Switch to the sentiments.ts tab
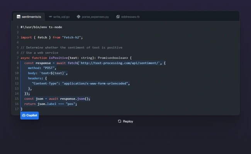The height and width of the screenshot is (154, 251). (29, 17)
